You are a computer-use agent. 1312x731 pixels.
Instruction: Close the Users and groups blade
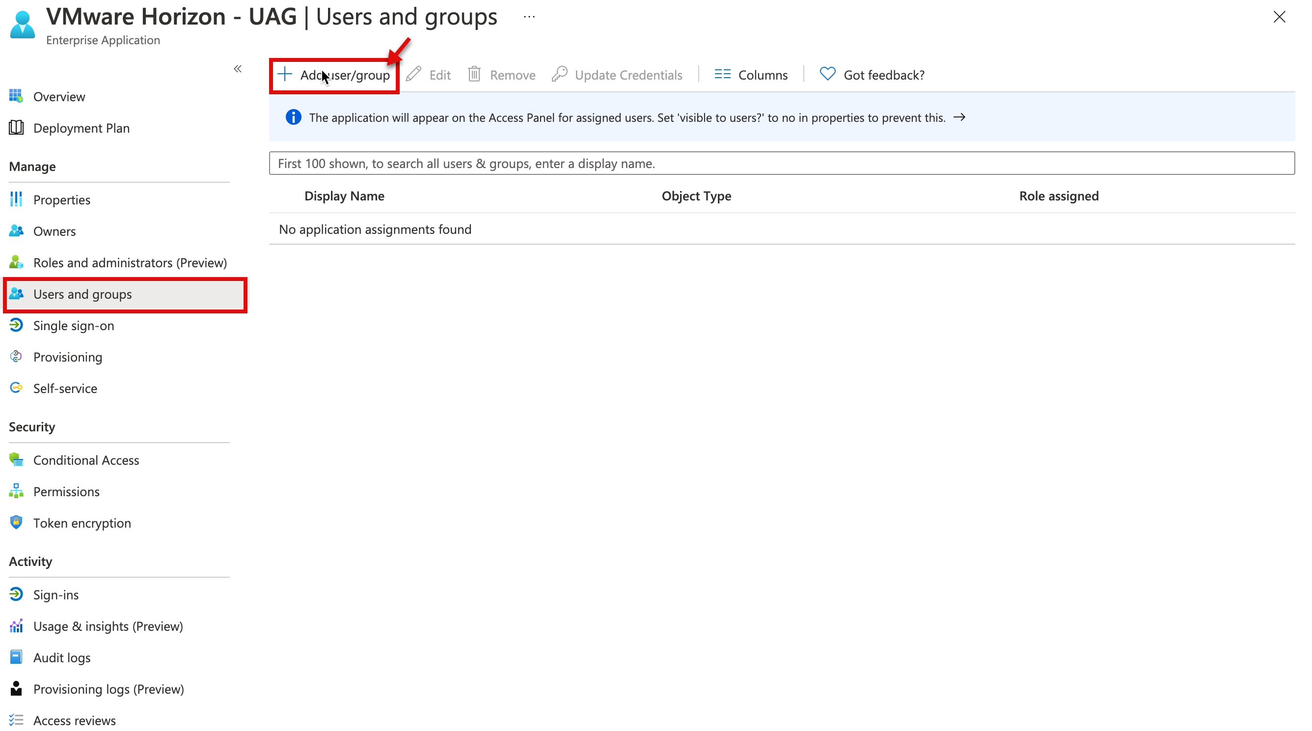pyautogui.click(x=1279, y=17)
